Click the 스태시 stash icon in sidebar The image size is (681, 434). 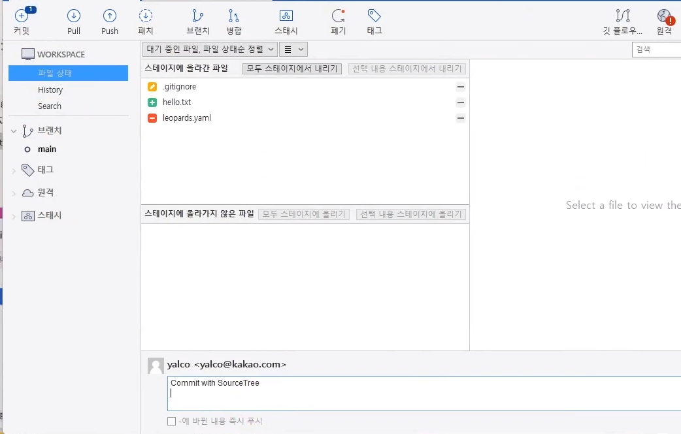tap(28, 215)
